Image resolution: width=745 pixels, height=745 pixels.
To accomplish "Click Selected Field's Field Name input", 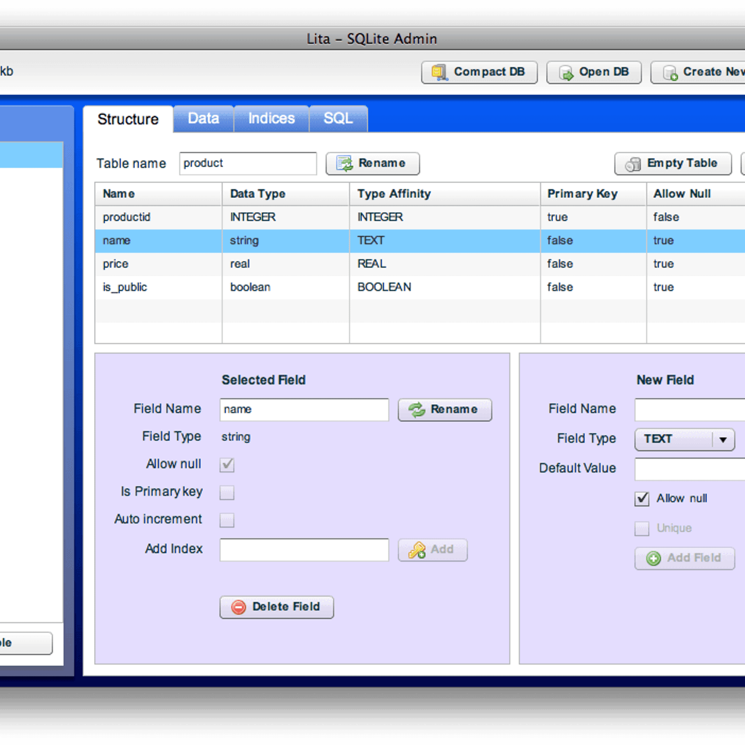I will tap(304, 410).
